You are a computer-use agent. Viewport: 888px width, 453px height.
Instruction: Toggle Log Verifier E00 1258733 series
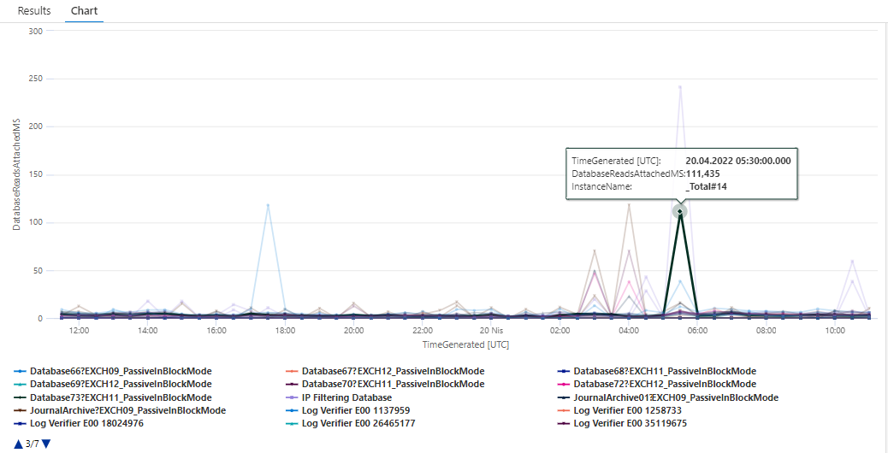click(619, 410)
